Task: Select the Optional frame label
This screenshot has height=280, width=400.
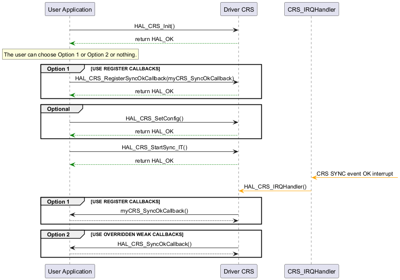Action: [x=59, y=109]
